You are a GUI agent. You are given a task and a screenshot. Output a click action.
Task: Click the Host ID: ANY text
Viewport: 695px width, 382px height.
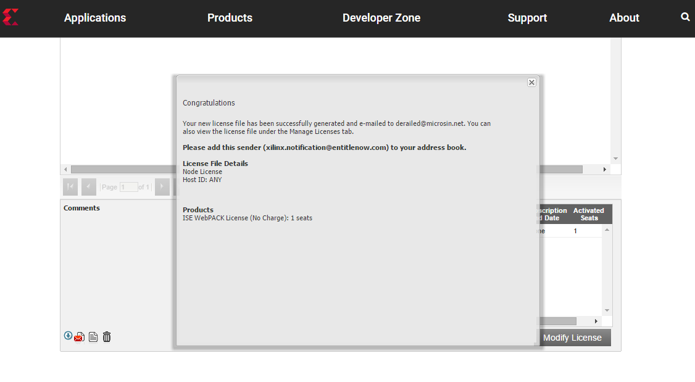point(202,180)
